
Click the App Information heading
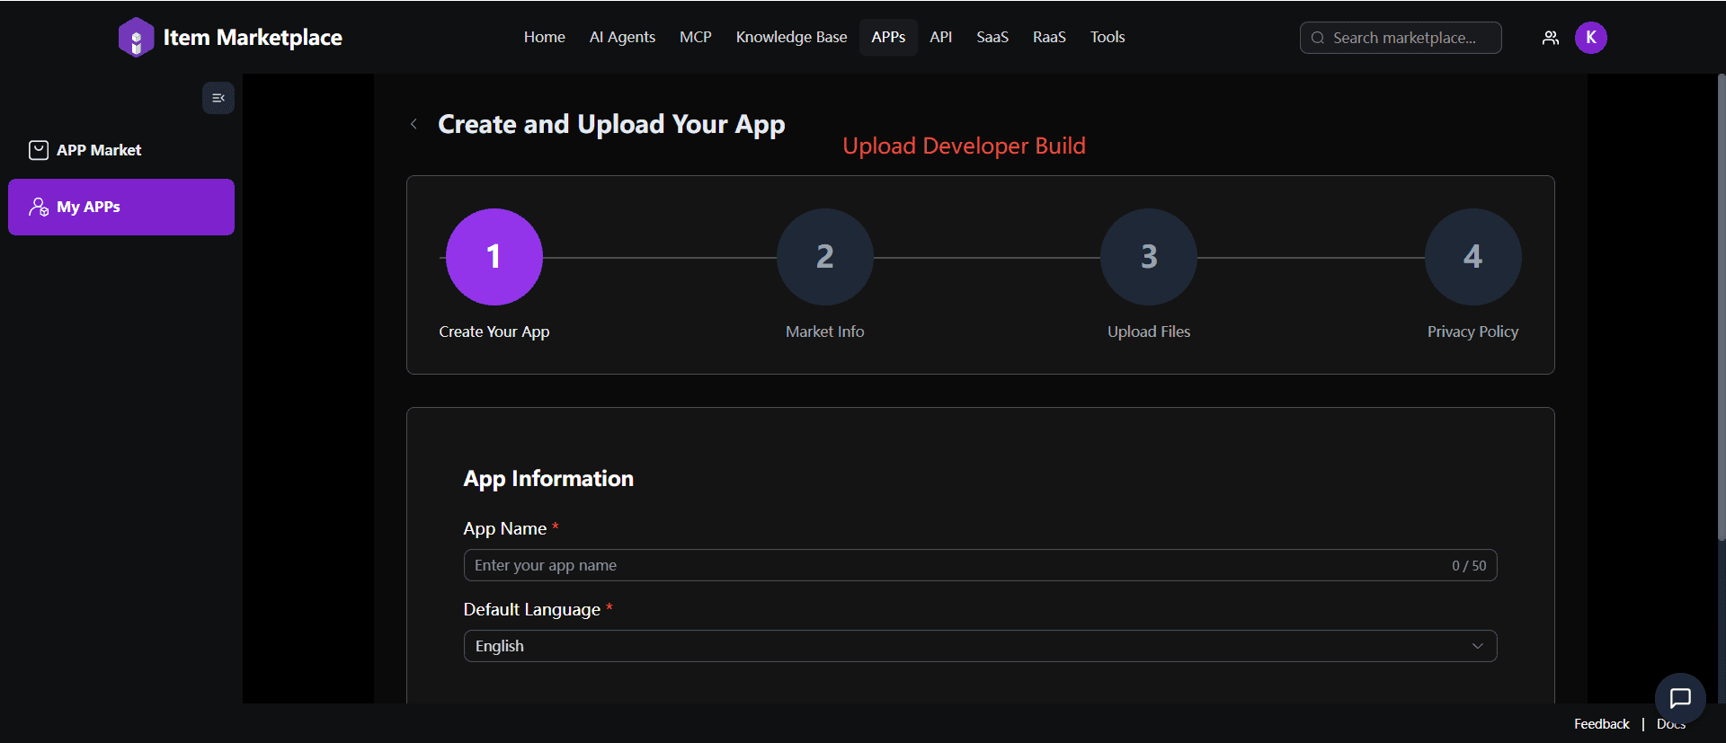[548, 479]
